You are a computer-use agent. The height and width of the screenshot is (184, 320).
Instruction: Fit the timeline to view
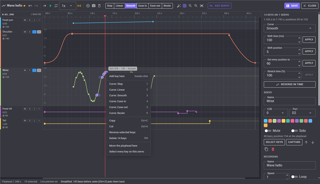[x=202, y=6]
